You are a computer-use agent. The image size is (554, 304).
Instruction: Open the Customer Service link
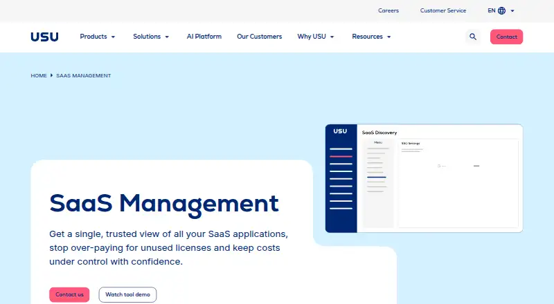443,10
